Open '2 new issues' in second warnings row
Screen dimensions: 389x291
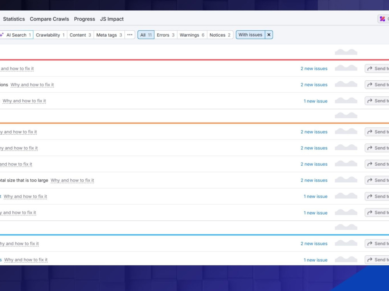point(314,148)
